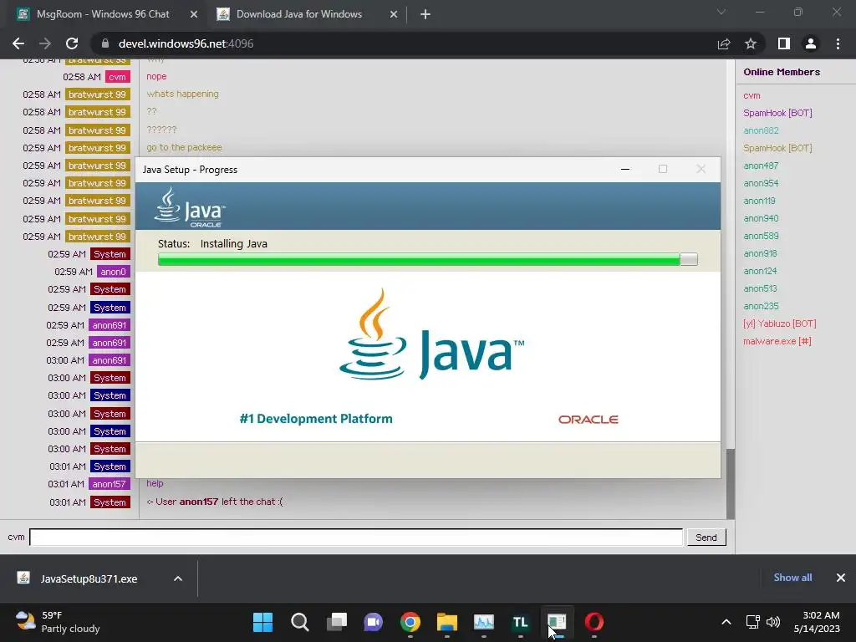Screen dimensions: 856x642
Task: Send the chat message
Action: tap(706, 538)
